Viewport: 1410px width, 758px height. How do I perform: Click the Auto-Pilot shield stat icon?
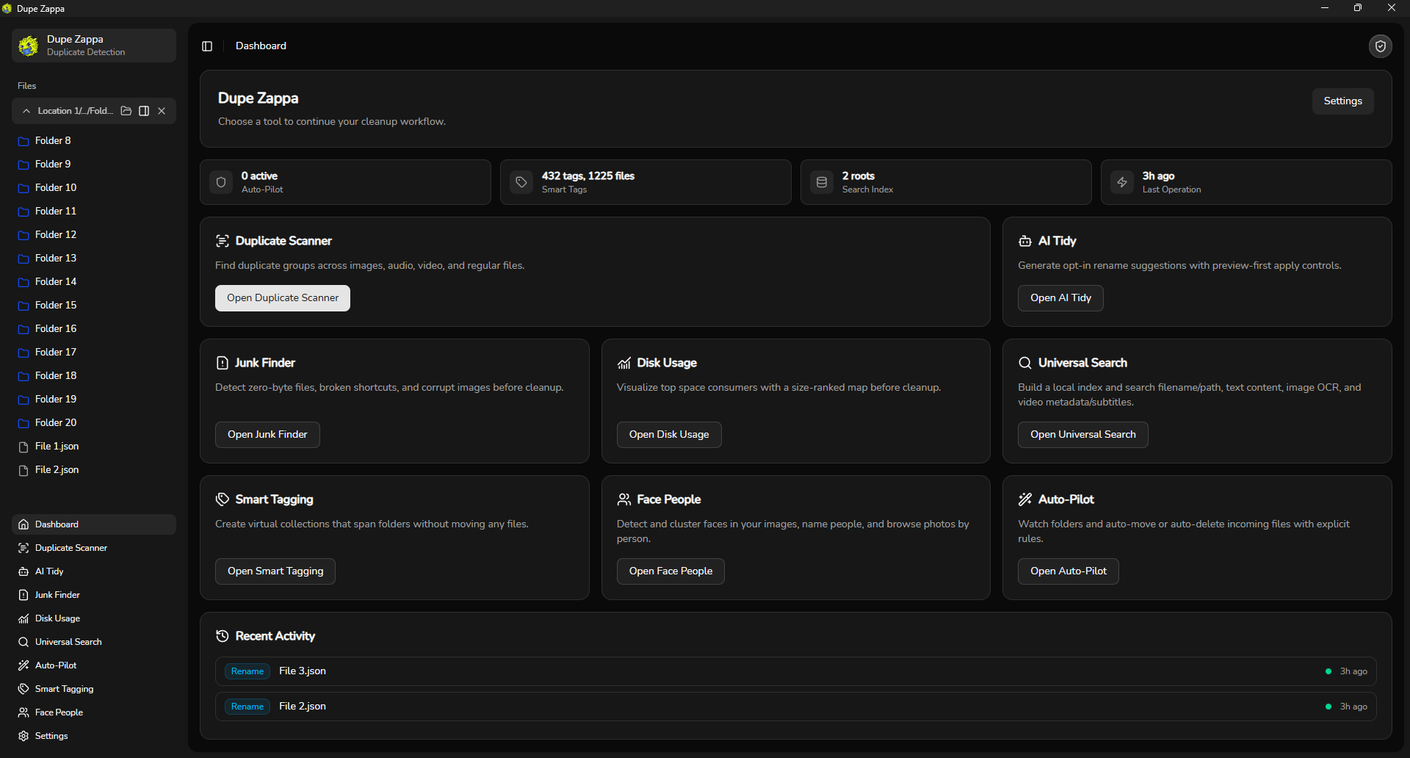tap(221, 182)
